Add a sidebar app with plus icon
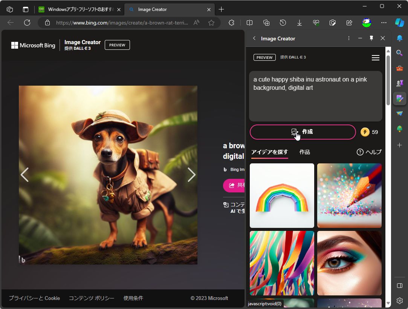Screen dimensions: 408x309 [x=400, y=145]
